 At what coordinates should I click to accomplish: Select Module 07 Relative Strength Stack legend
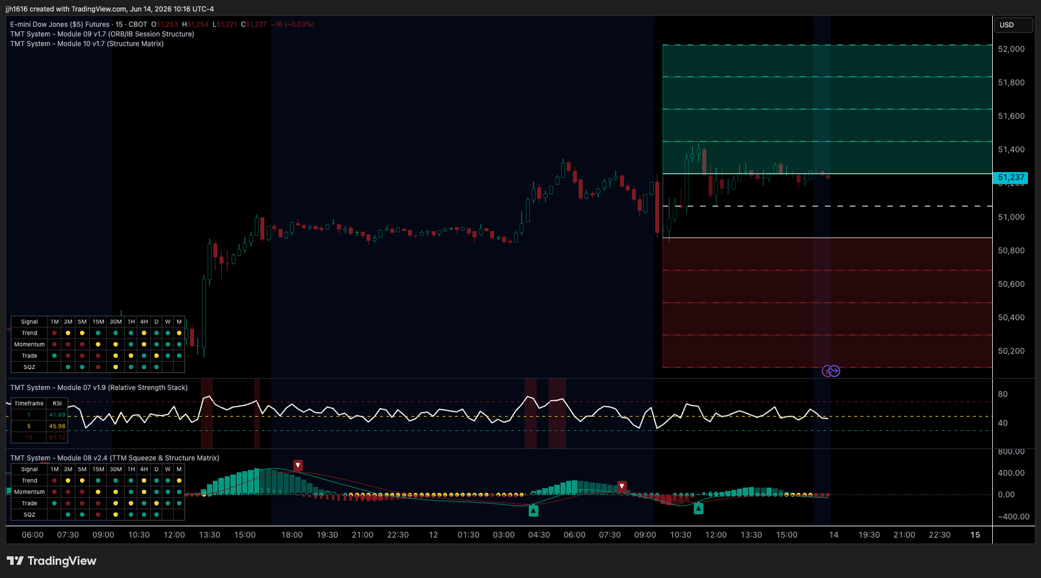[99, 387]
